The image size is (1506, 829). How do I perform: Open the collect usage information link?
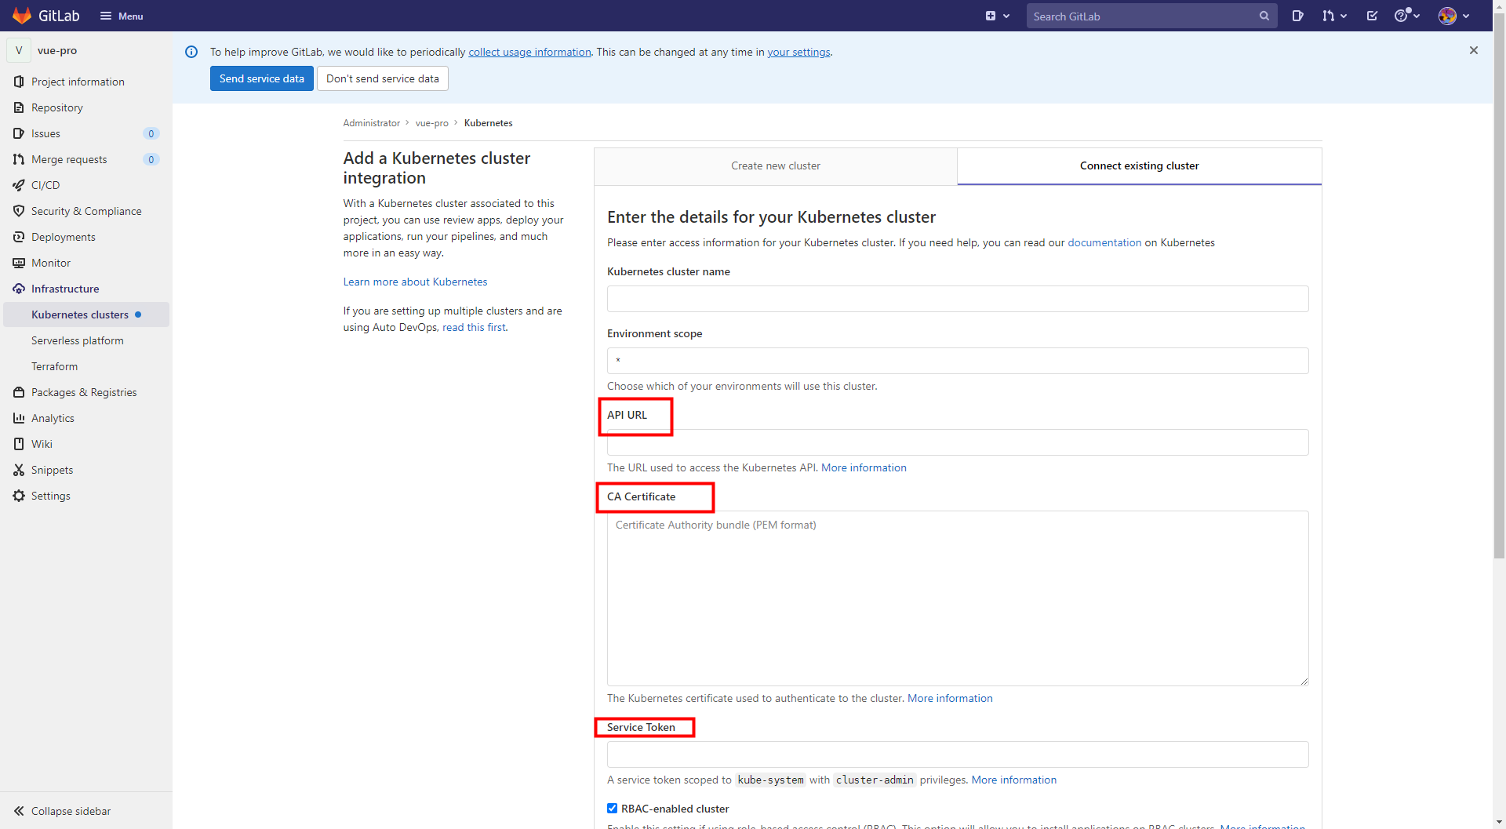pyautogui.click(x=530, y=52)
